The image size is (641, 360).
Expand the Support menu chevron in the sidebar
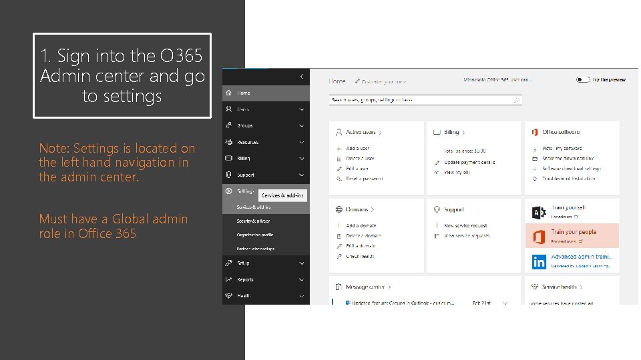302,175
